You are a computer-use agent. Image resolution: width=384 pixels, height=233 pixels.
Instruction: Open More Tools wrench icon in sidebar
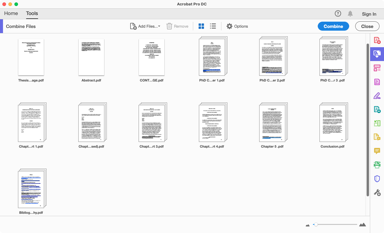(x=377, y=192)
